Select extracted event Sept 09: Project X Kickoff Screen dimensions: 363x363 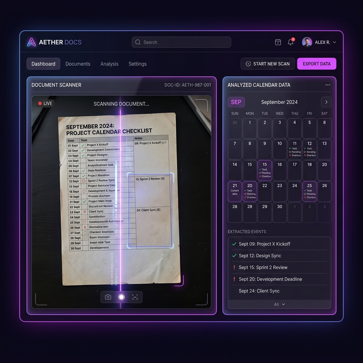(279, 244)
